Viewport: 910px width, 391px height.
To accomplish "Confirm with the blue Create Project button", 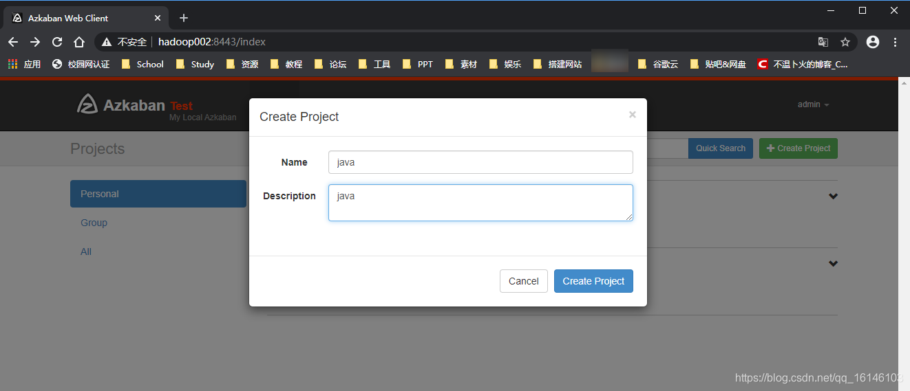I will pos(593,281).
